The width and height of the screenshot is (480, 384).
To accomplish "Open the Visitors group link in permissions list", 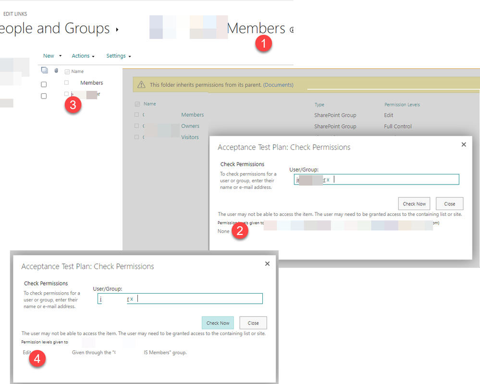I will [190, 137].
